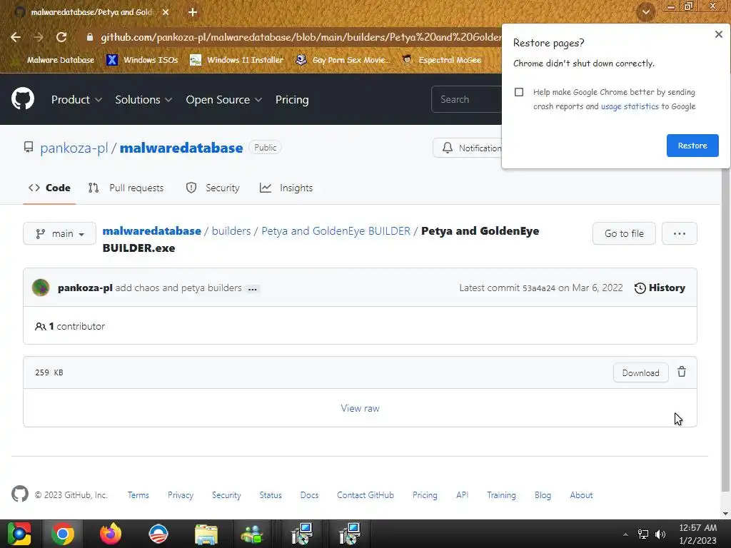Image resolution: width=731 pixels, height=548 pixels.
Task: Reload the page with refresh icon
Action: coord(61,37)
